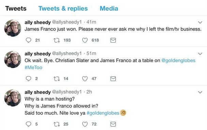Open the #goldenglobes hashtag link
The height and width of the screenshot is (130, 207).
click(x=103, y=113)
